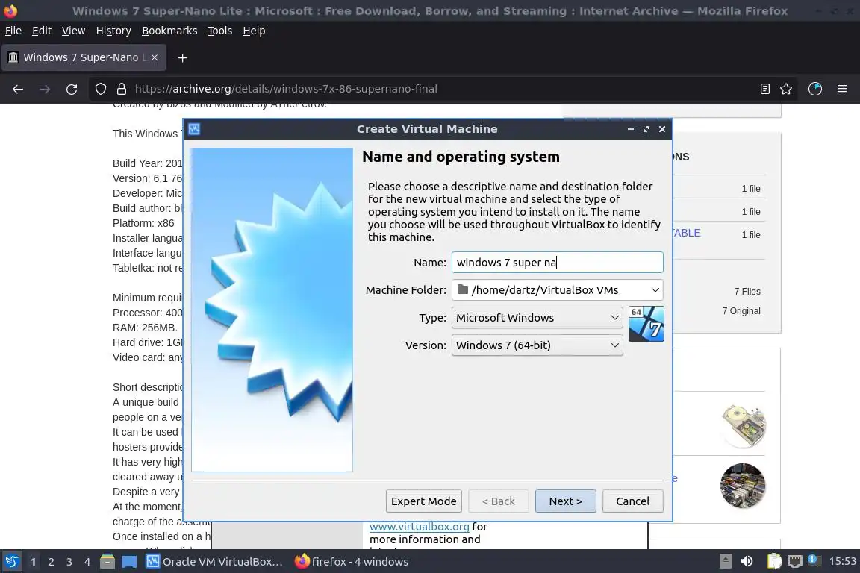Click the CD software thumbnail in sidebar
This screenshot has width=860, height=573.
[x=744, y=425]
